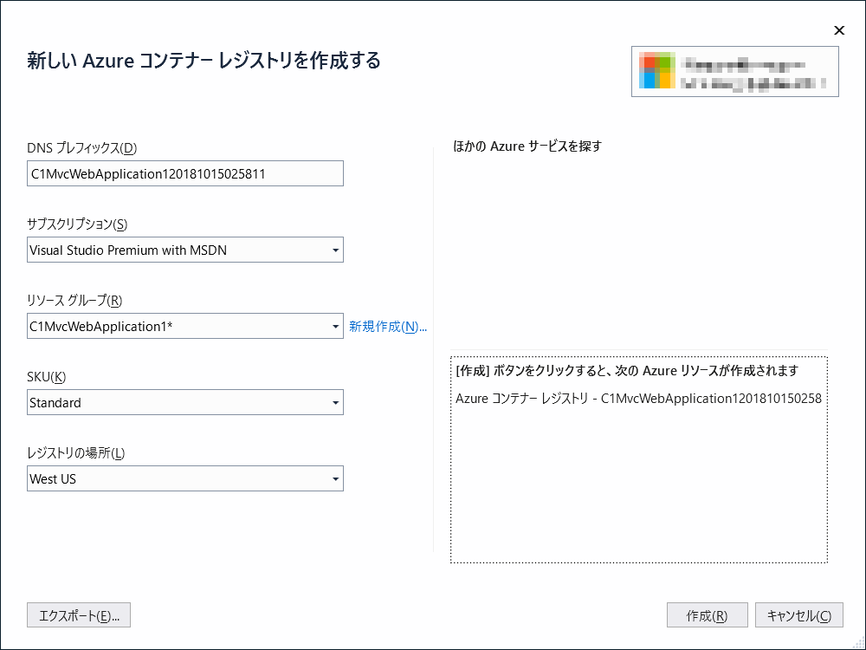
Task: Click the dialog title 新しい Azure コンテナー レジストリを作成する
Action: (x=204, y=61)
